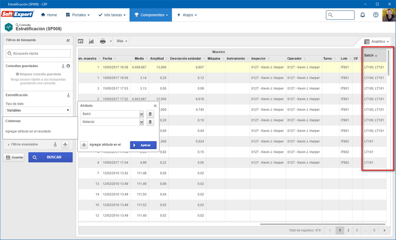Go to next results page arrow

click(385, 230)
